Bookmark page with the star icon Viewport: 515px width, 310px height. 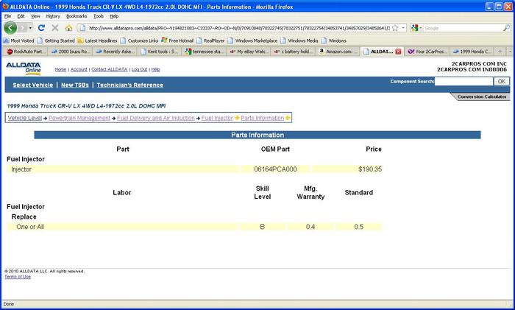pyautogui.click(x=395, y=28)
